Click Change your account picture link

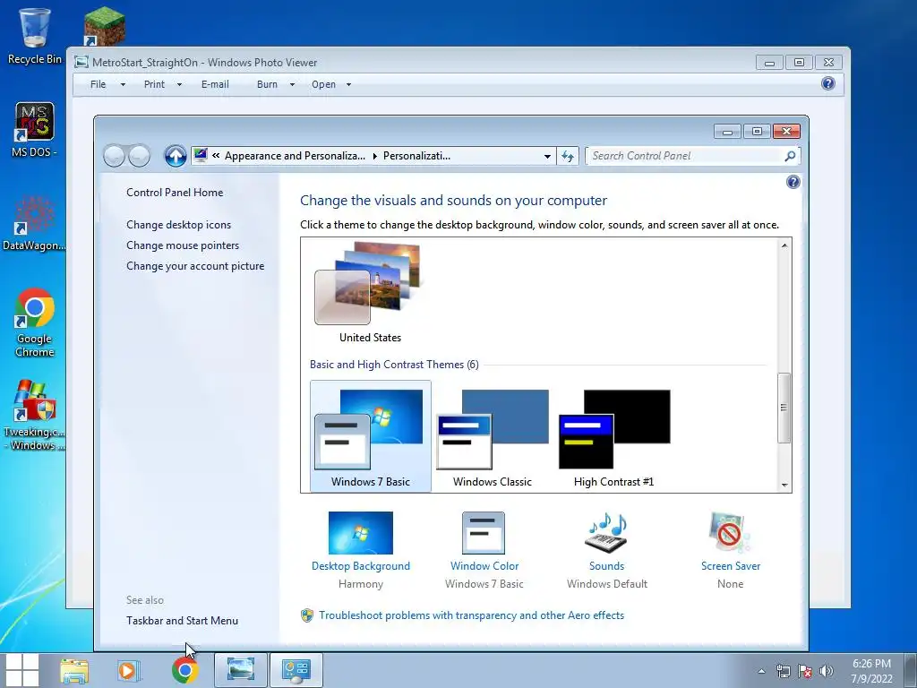pyautogui.click(x=195, y=265)
